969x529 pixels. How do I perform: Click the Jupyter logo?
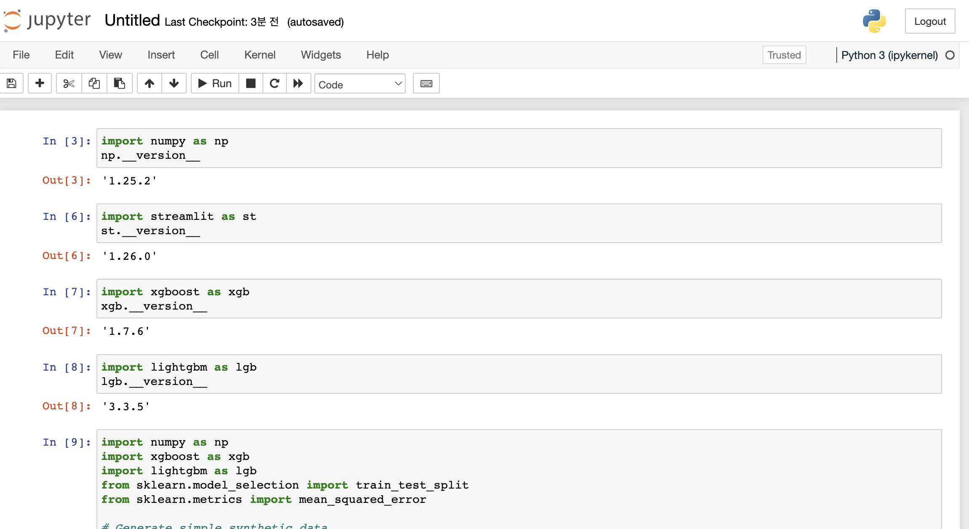47,20
